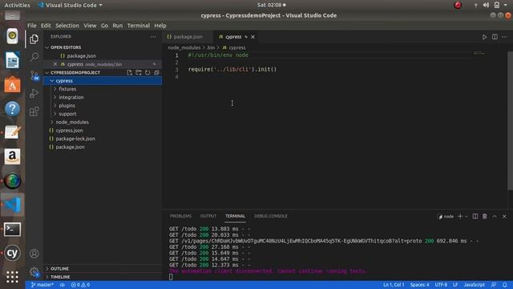Close cypress file in Open Editors list
Screen dimensions: 513x289
[x=55, y=64]
